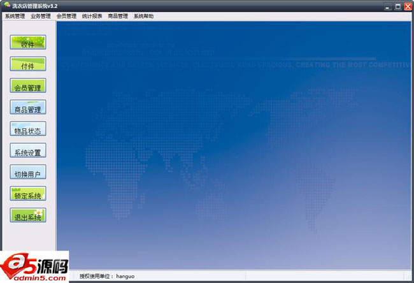
Task: Open the 系统管理 menu
Action: pyautogui.click(x=15, y=16)
